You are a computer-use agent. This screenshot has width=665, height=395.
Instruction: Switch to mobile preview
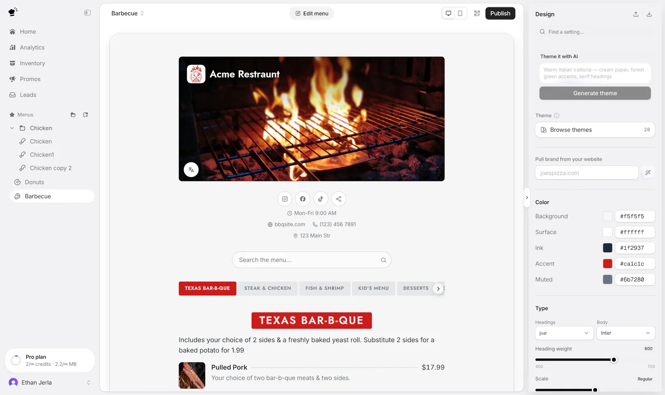pyautogui.click(x=460, y=13)
